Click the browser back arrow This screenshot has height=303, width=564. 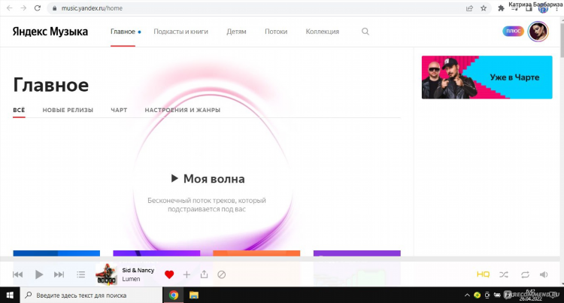pyautogui.click(x=10, y=8)
